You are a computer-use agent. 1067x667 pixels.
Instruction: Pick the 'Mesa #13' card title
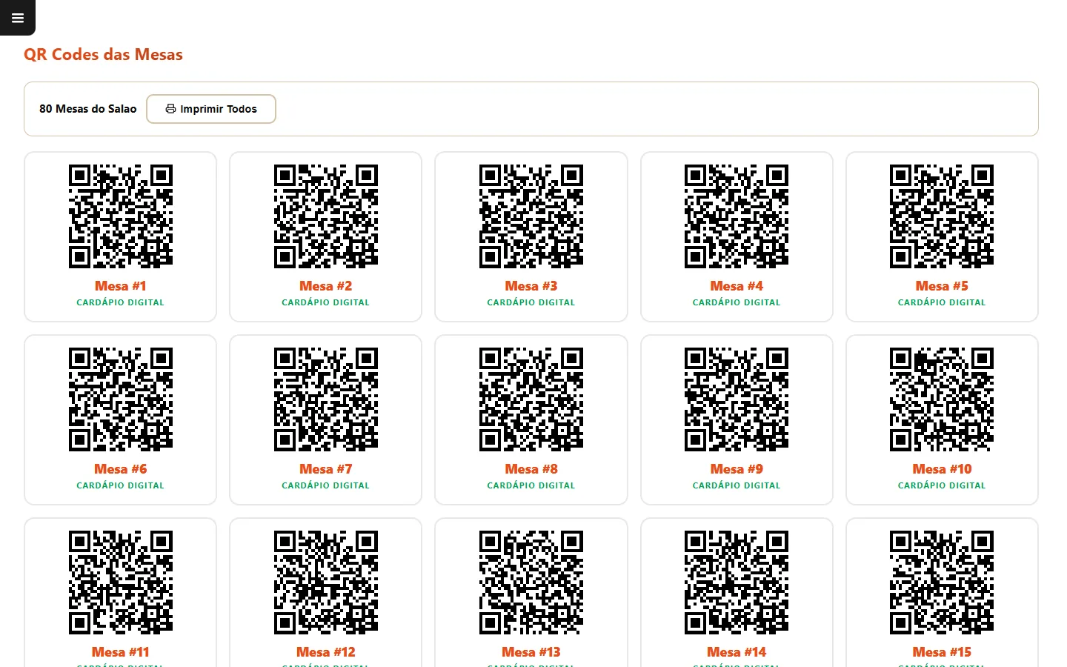(531, 652)
